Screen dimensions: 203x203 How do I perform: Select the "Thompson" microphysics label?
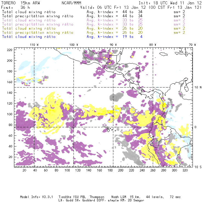97,197
